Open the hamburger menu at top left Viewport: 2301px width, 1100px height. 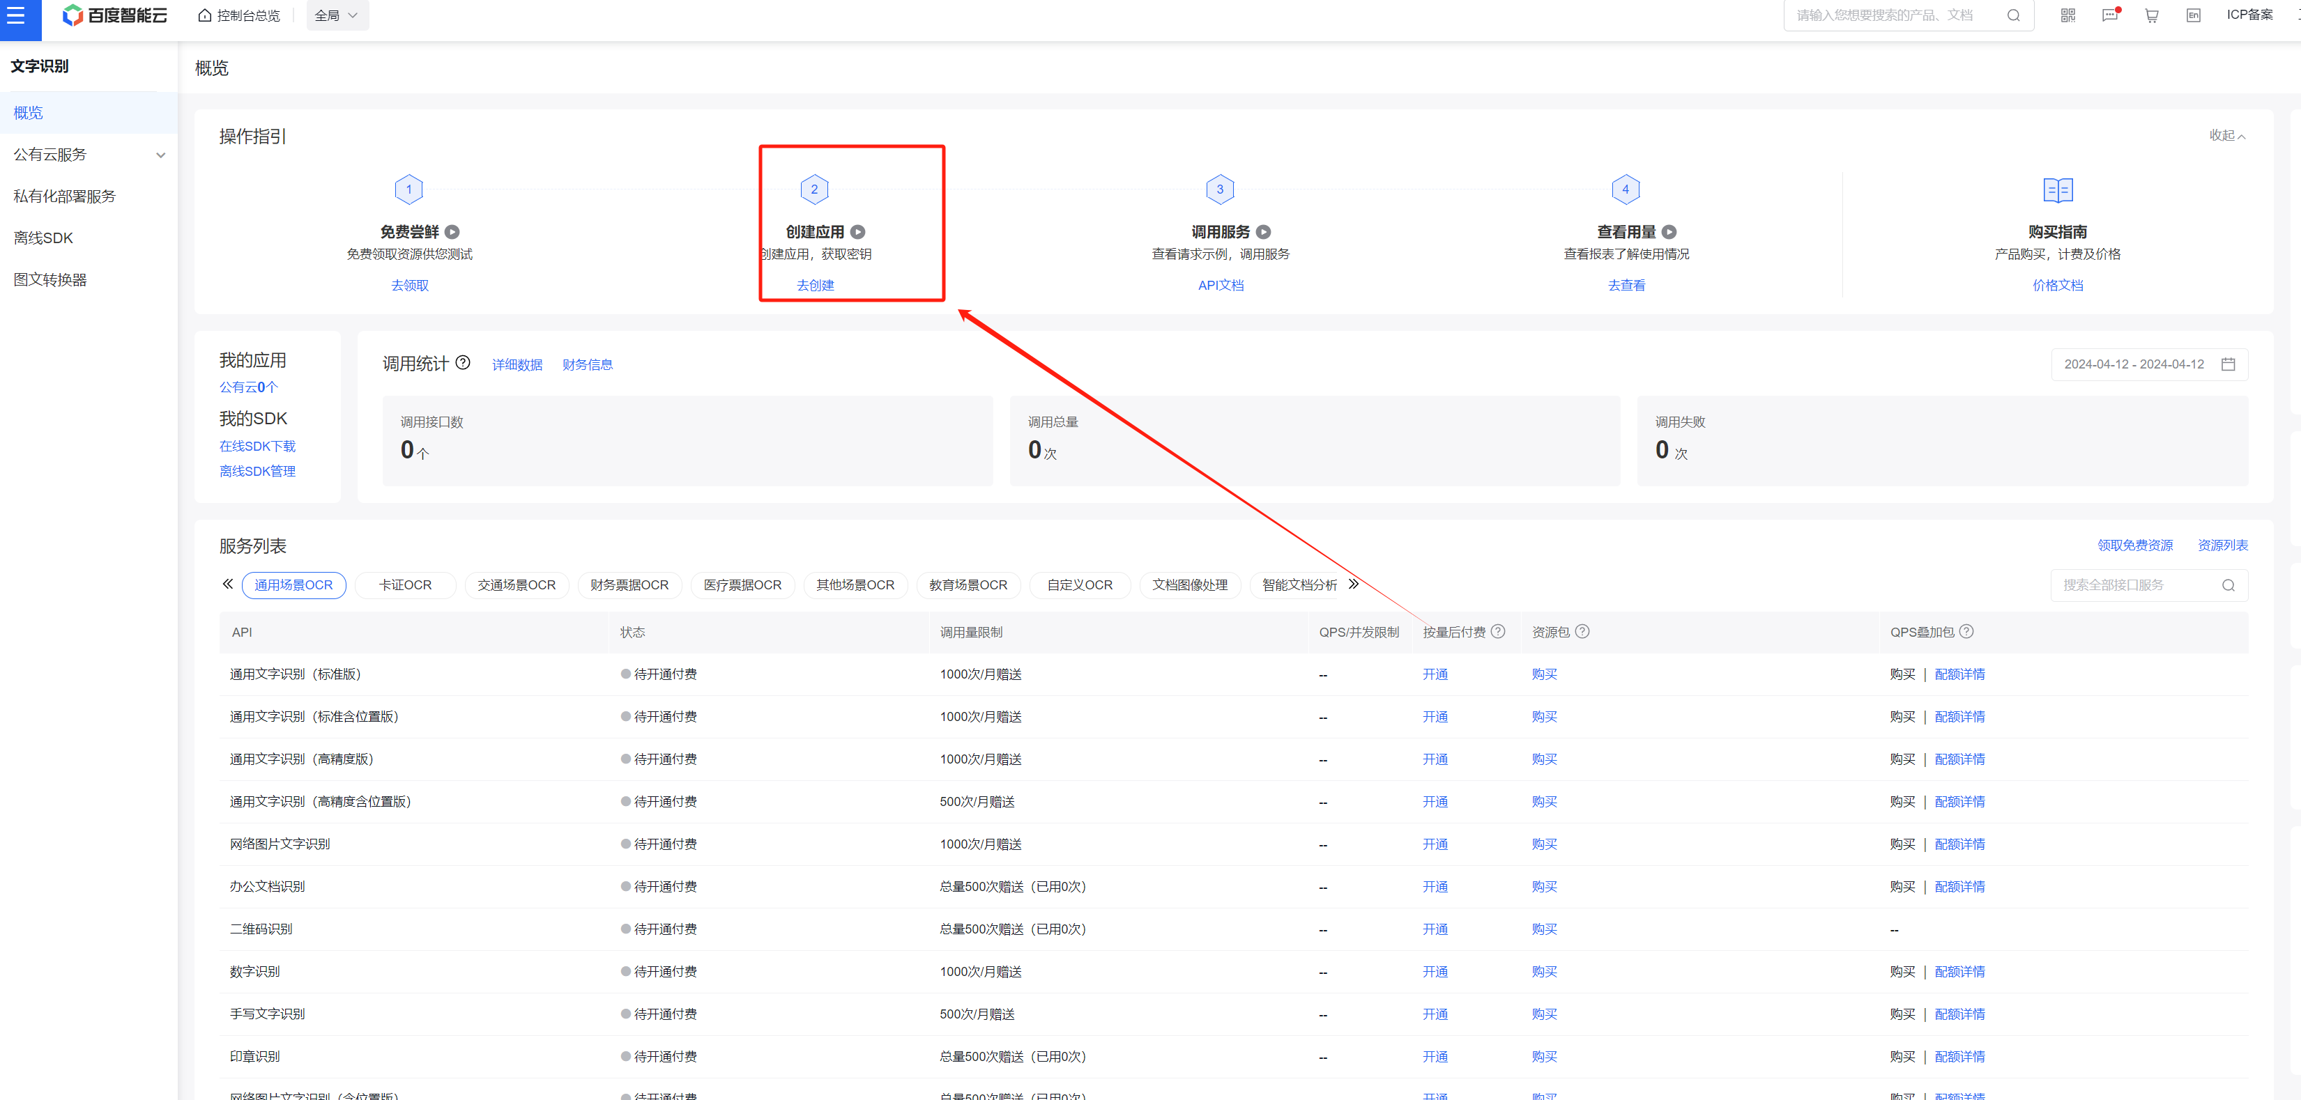(16, 16)
